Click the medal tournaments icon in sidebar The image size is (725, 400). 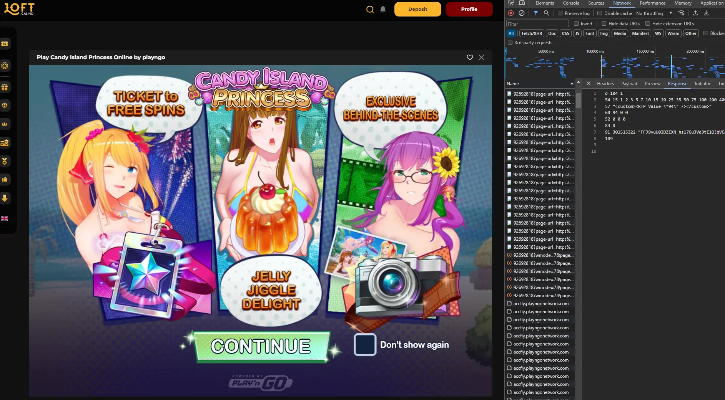5,161
